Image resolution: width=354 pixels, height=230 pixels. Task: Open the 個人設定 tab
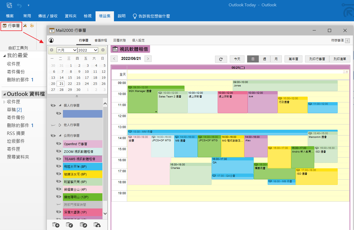tap(138, 40)
